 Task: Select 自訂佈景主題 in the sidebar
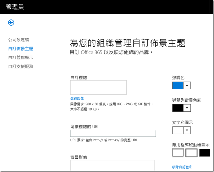(20, 49)
